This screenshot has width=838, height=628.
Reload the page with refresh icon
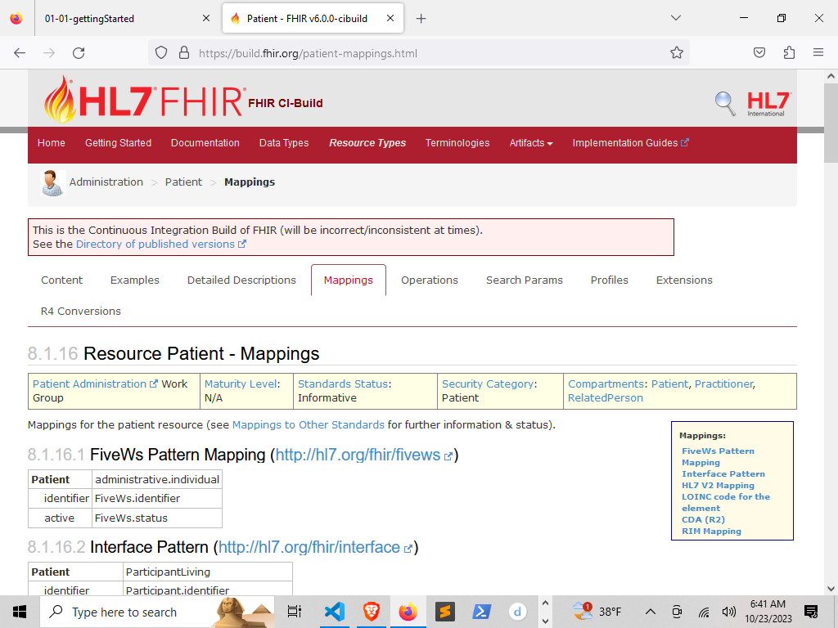click(79, 53)
